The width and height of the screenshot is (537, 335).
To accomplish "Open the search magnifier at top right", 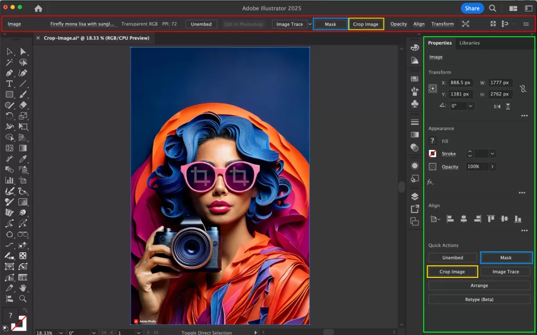I will [492, 8].
